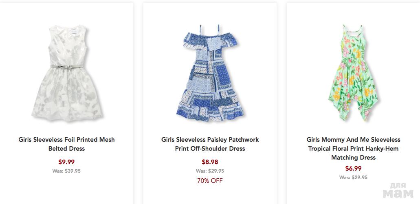Click the $9.99 sale price
The image size is (420, 204).
coord(66,162)
